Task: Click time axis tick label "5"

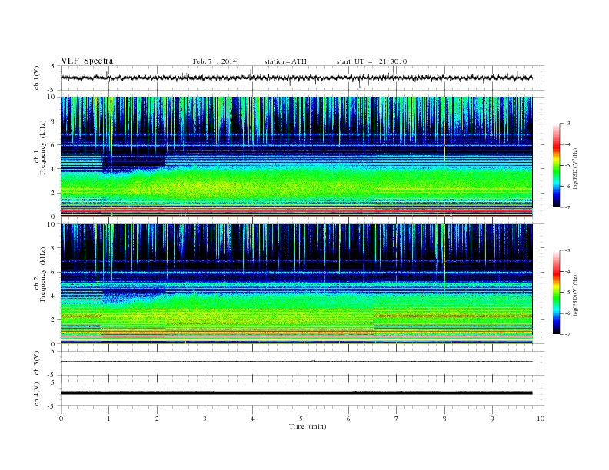Action: pos(301,419)
